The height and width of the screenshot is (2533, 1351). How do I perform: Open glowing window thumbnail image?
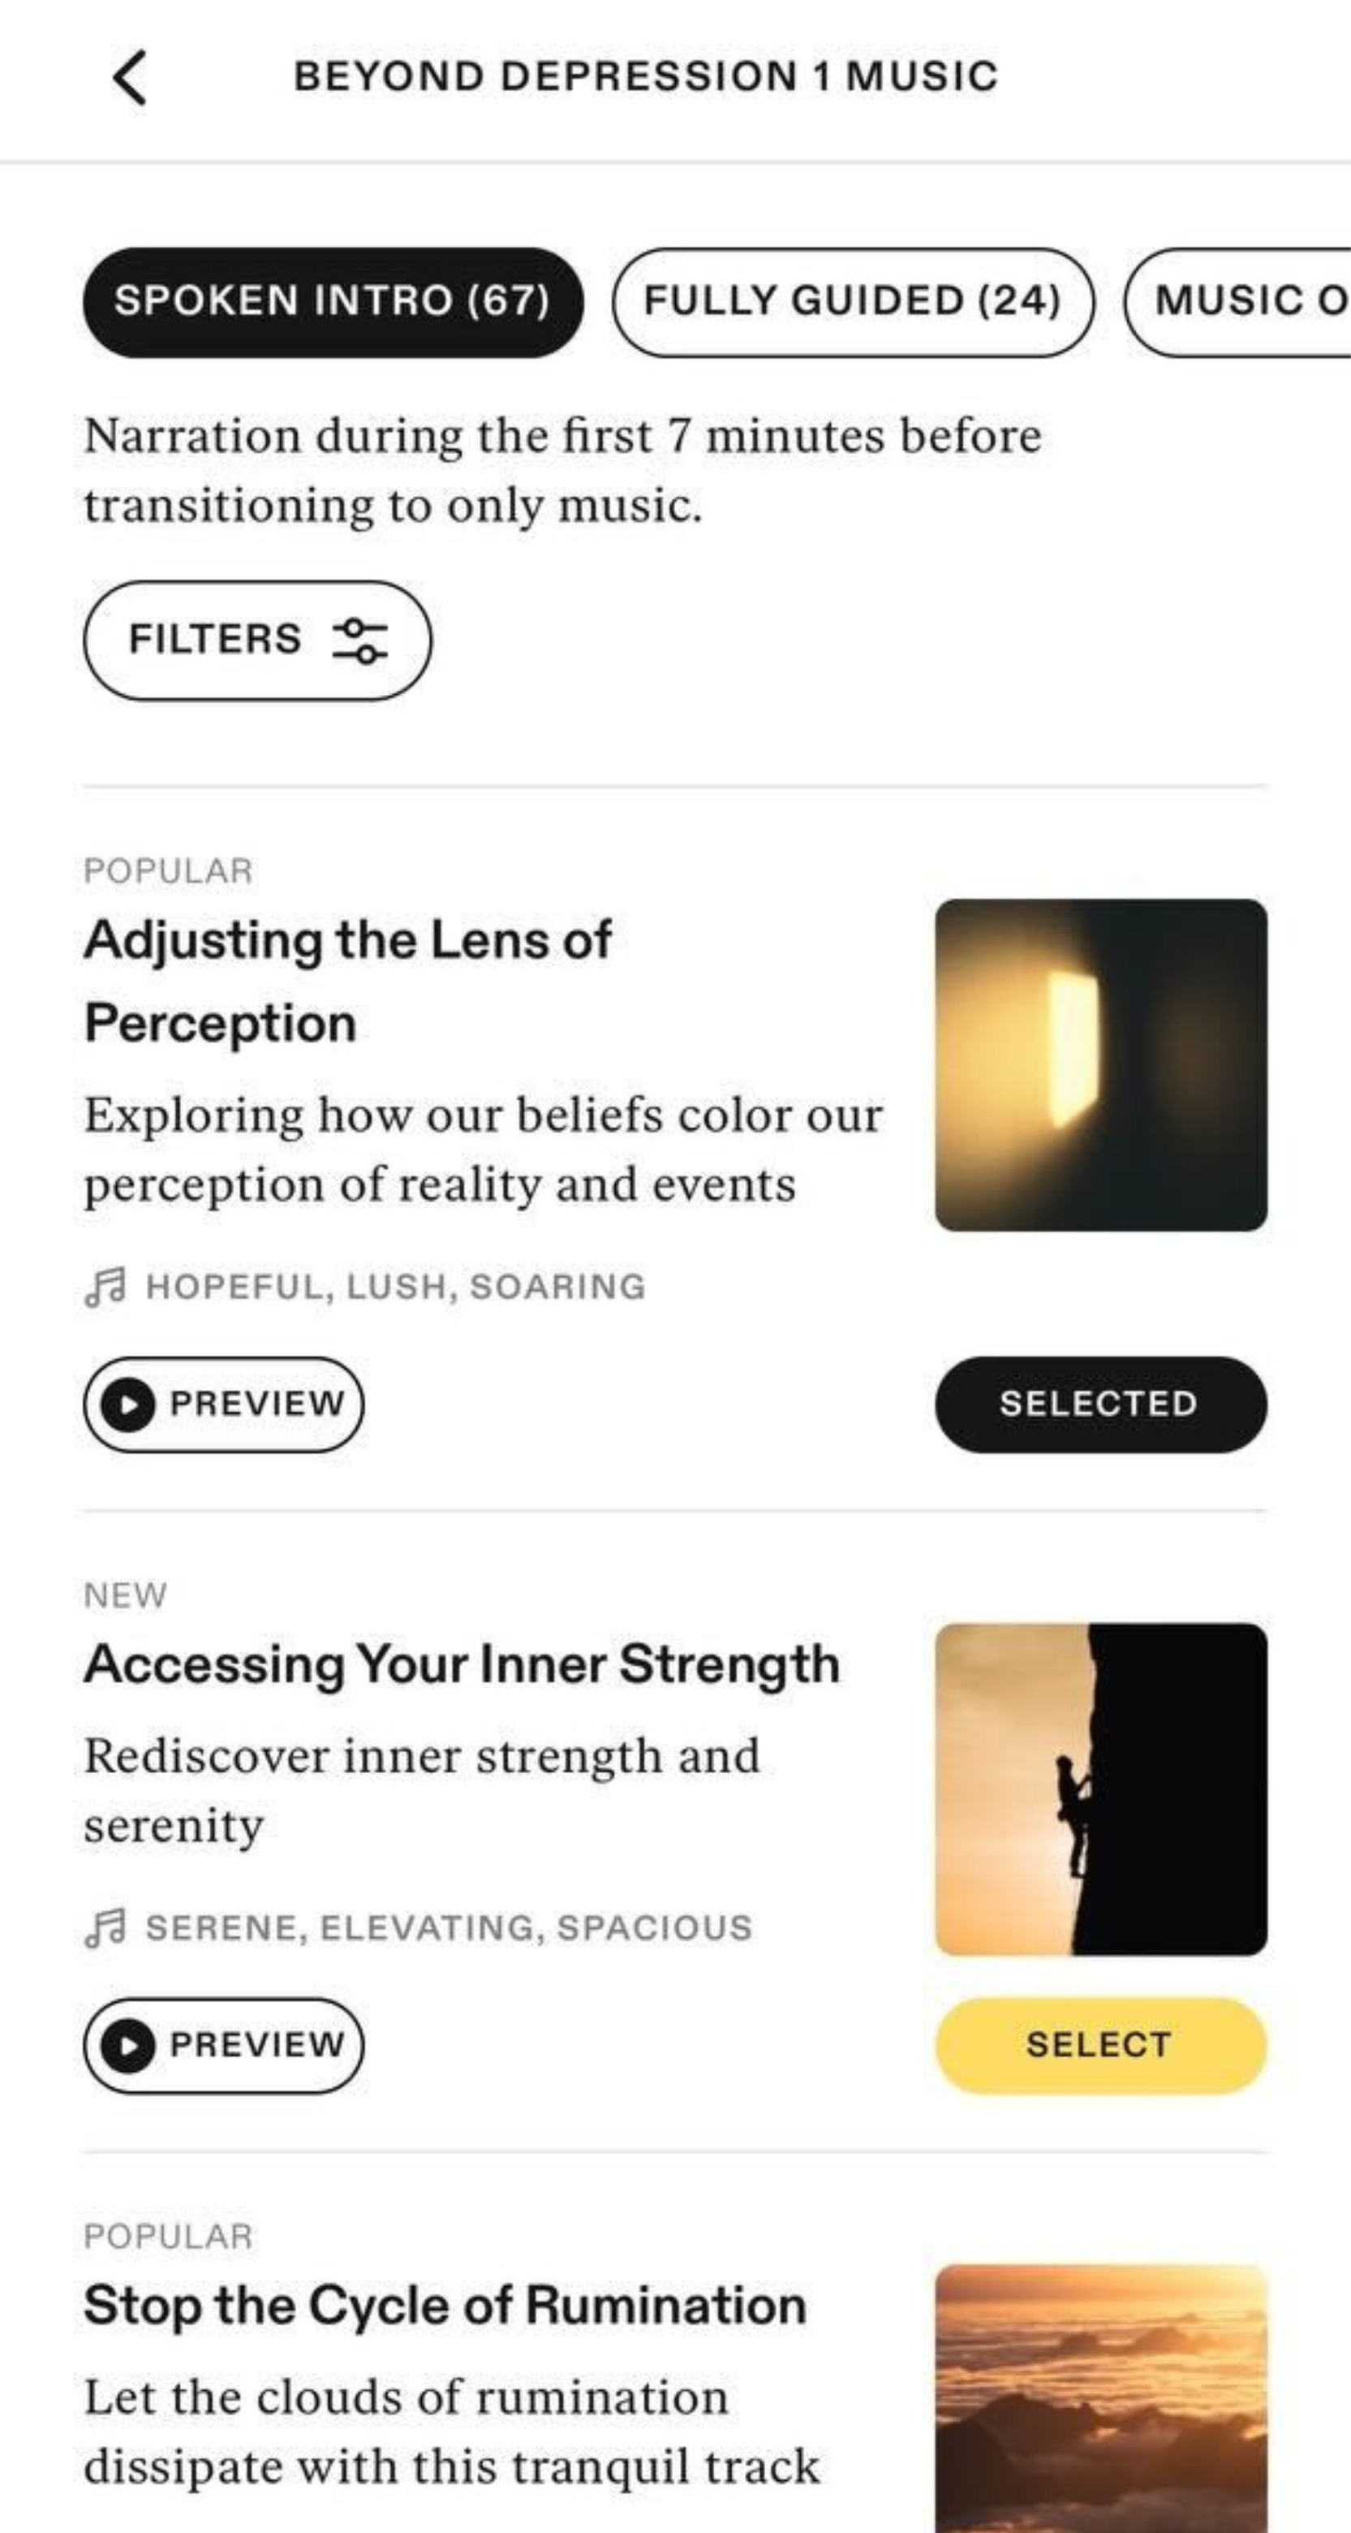click(x=1100, y=1065)
